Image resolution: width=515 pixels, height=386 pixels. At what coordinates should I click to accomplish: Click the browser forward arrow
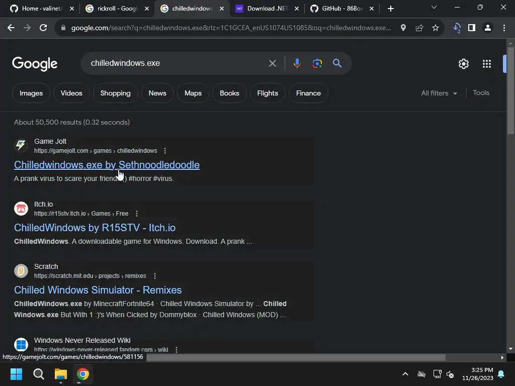click(27, 28)
